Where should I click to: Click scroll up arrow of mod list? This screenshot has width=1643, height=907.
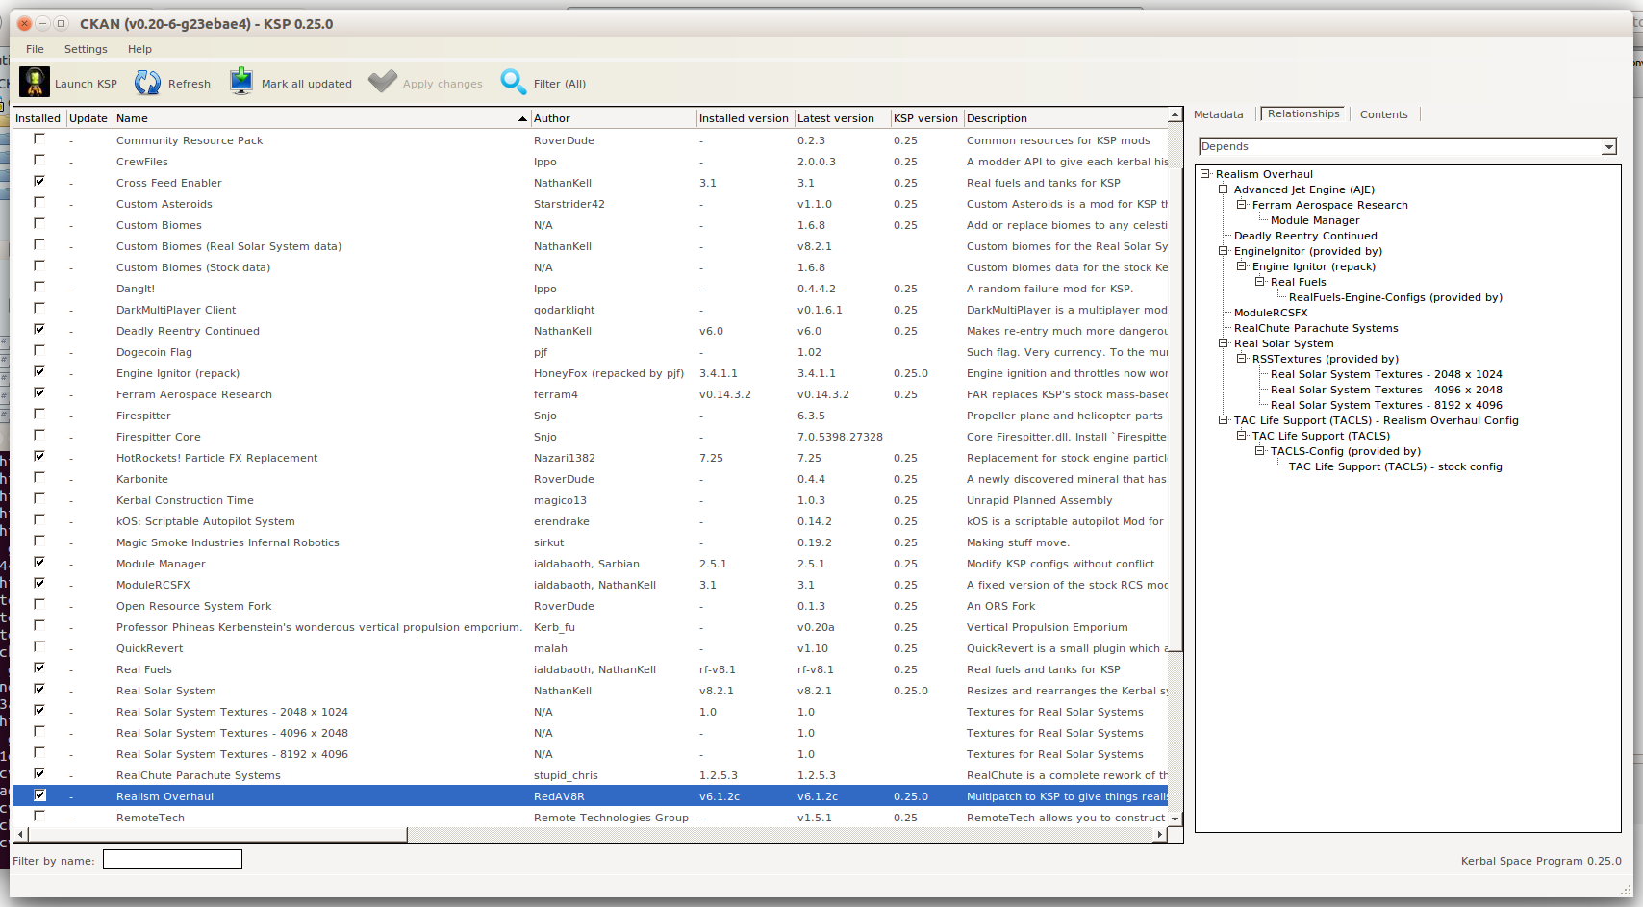click(1175, 114)
